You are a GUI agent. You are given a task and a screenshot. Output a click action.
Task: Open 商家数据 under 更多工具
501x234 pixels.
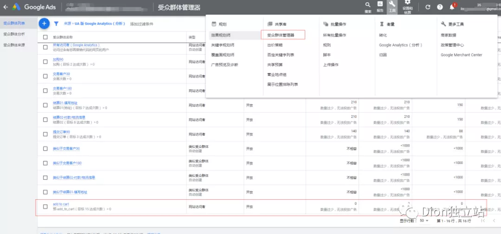(x=448, y=35)
